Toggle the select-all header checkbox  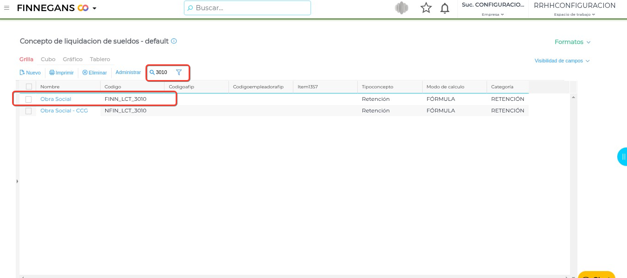point(29,86)
